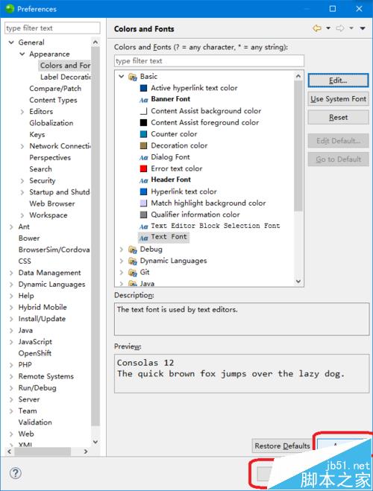Expand the Editors tree node
The height and width of the screenshot is (491, 373).
pos(22,112)
